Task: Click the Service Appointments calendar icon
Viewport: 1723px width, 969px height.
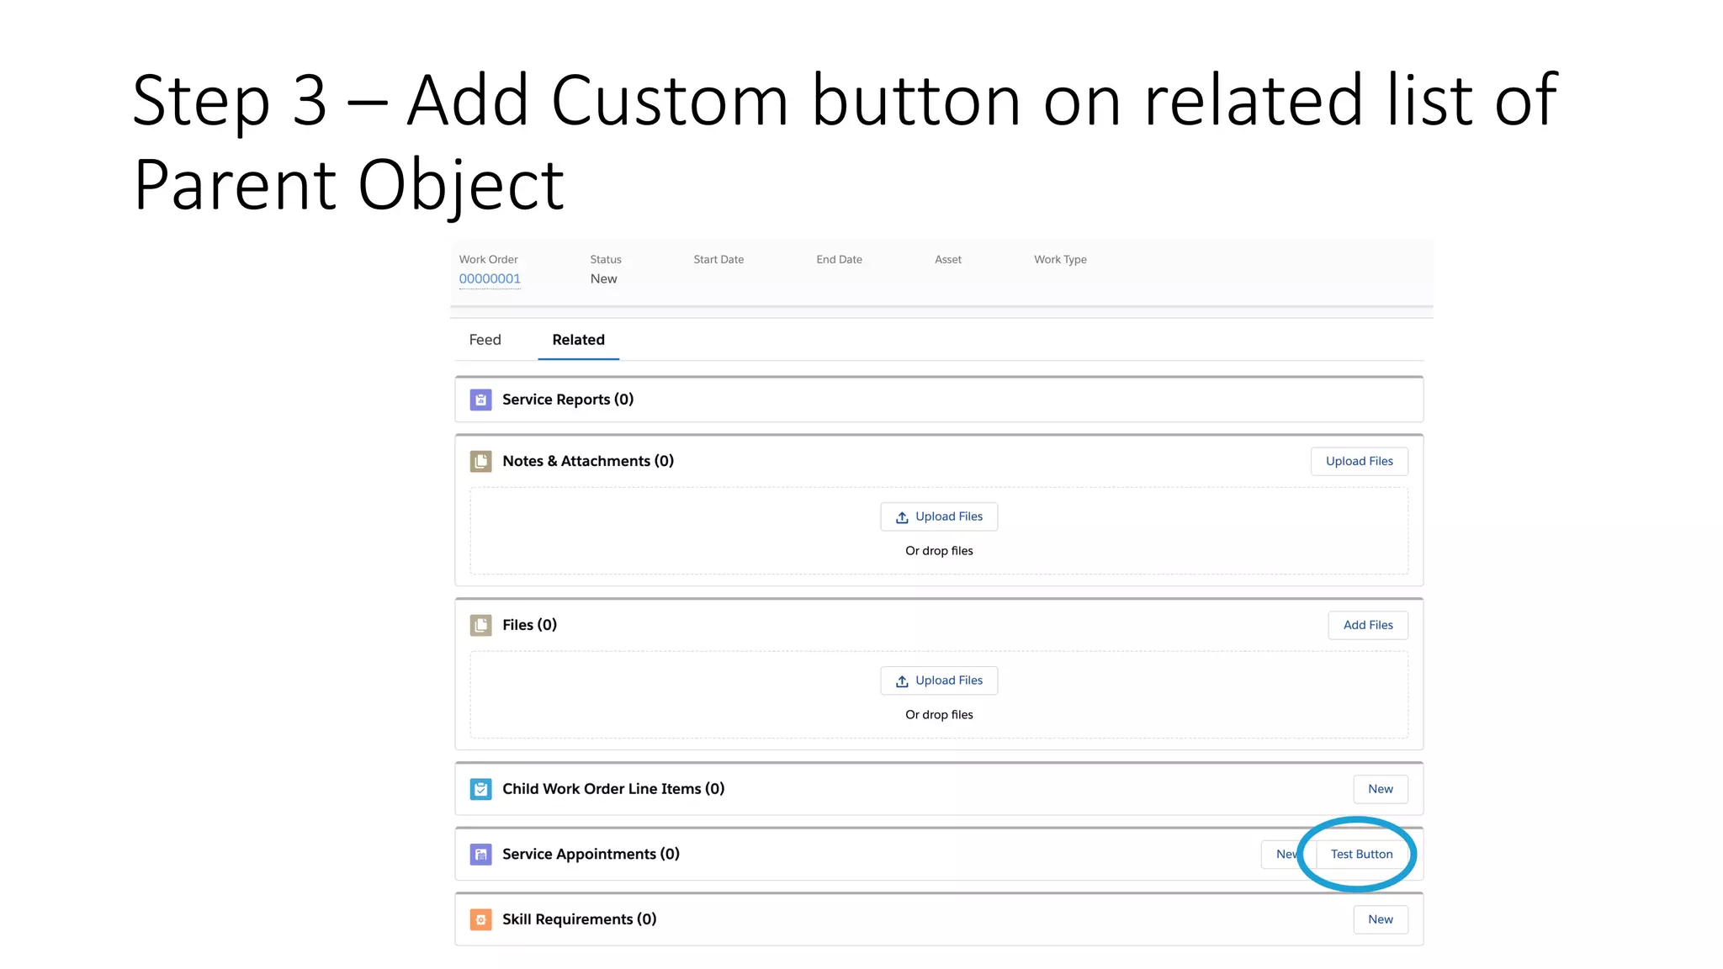Action: click(480, 855)
